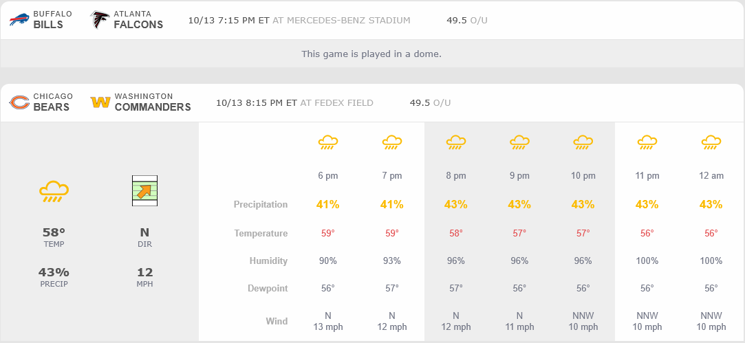
Task: Click the large rain cloud icon above 58° temp
Action: pos(54,190)
